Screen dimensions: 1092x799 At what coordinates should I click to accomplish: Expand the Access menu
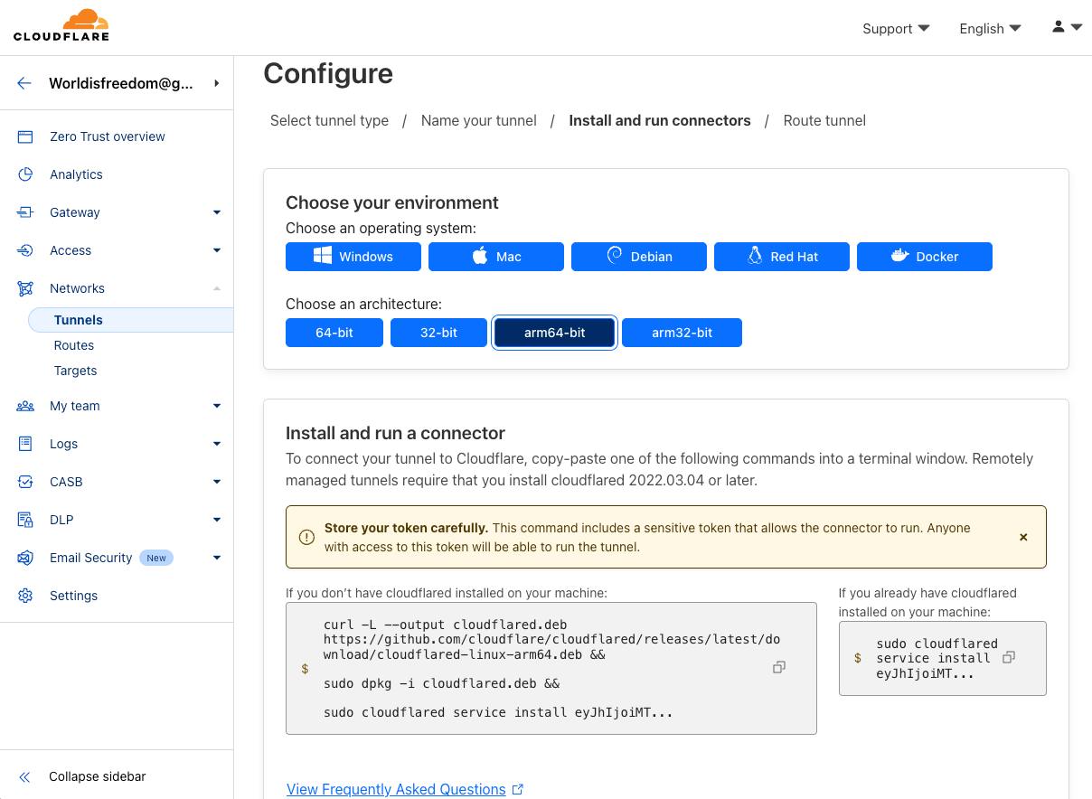click(217, 250)
